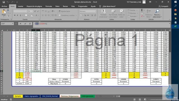
Task: Switch to Normal view in status bar
Action: (x=135, y=100)
